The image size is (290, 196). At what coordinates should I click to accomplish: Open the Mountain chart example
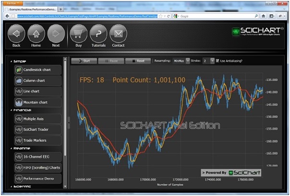coord(38,102)
